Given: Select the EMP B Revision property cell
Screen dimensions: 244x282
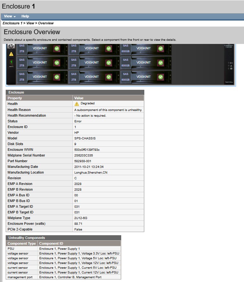Looking at the screenshot, I should (x=39, y=190).
